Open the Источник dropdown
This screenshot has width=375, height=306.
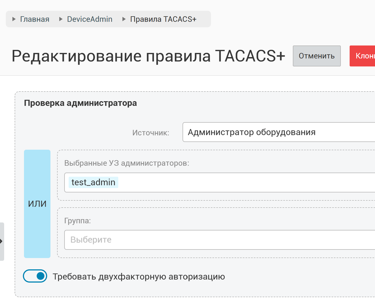(279, 132)
